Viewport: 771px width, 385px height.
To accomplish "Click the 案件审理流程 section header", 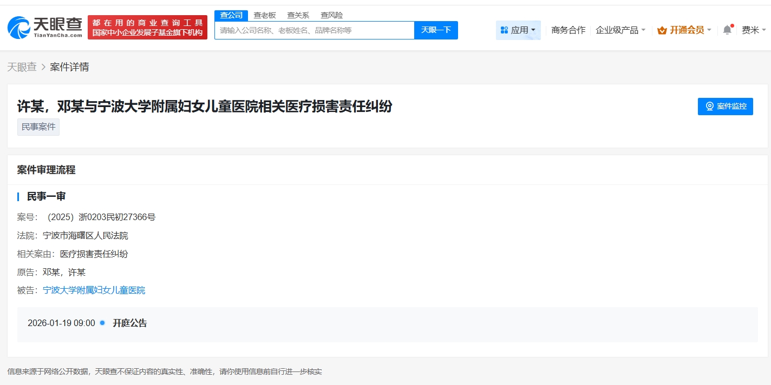I will pos(46,170).
